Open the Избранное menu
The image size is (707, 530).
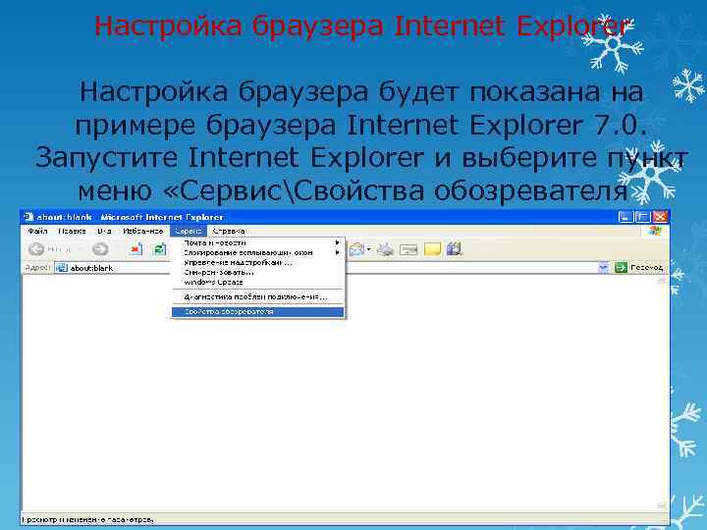142,231
